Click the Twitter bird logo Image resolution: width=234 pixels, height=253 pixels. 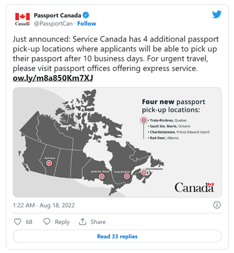click(217, 15)
